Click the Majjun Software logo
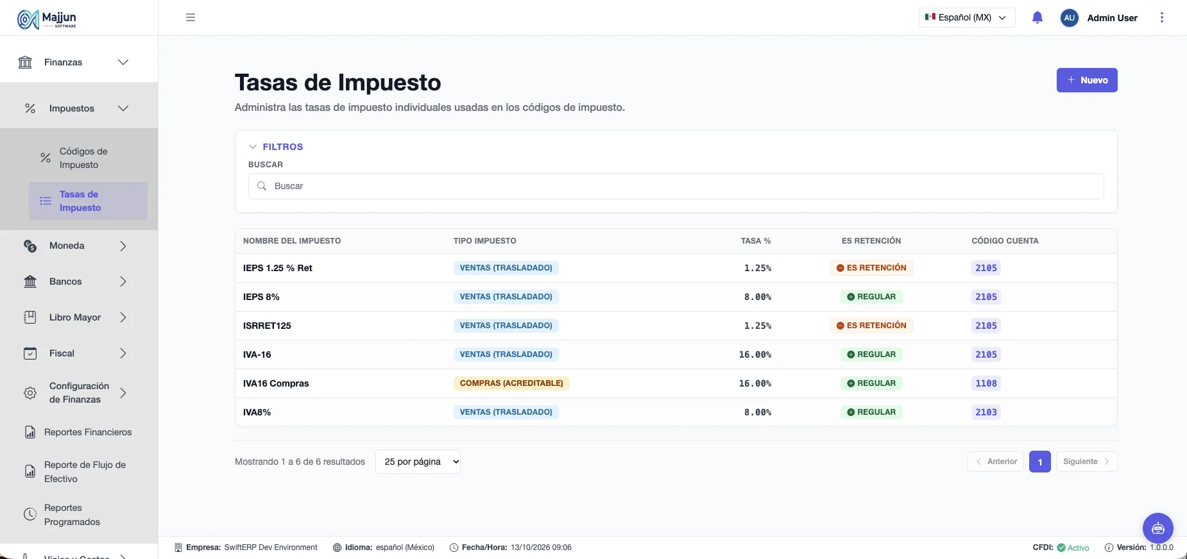 click(x=47, y=19)
